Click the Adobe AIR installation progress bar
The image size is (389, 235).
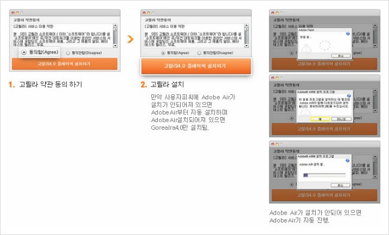[x=325, y=175]
